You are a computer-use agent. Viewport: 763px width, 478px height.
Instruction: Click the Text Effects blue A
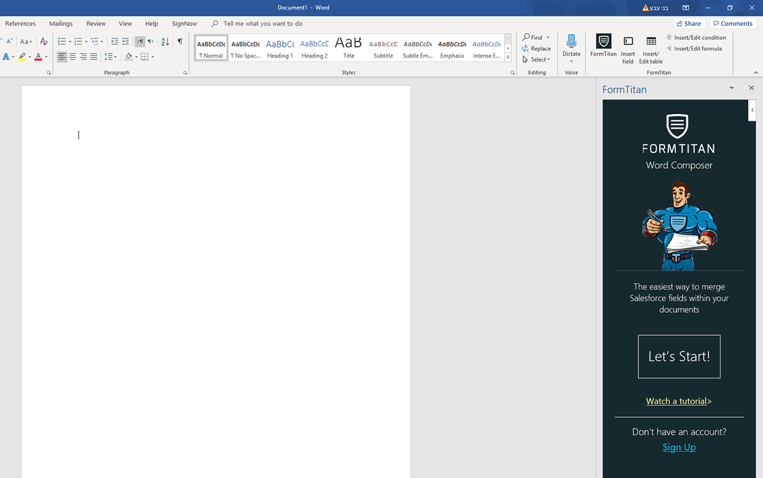(6, 57)
